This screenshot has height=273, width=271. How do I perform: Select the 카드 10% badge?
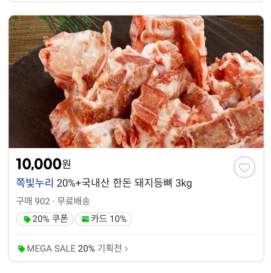[x=103, y=219]
